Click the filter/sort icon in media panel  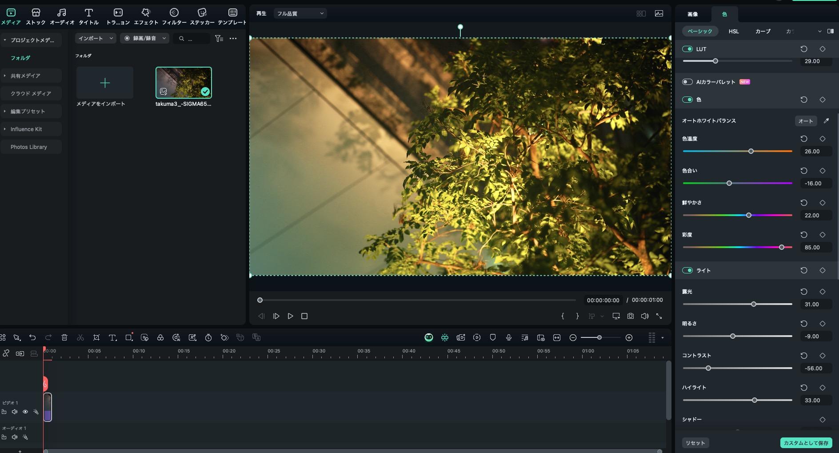pyautogui.click(x=219, y=39)
